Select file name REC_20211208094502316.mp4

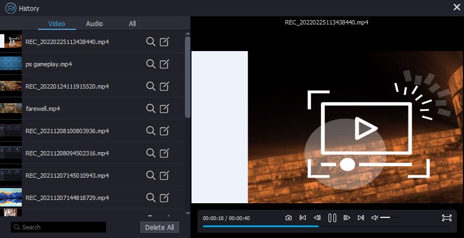click(x=67, y=153)
